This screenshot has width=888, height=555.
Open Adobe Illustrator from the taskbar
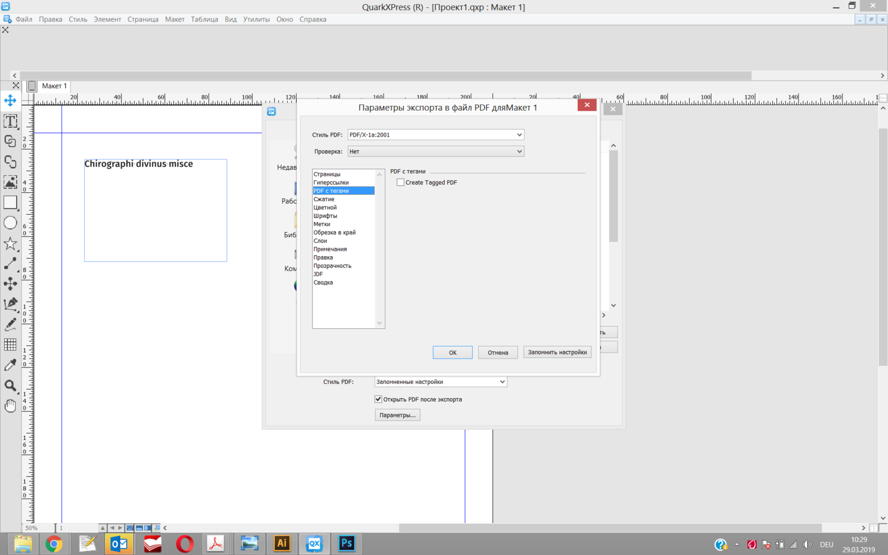coord(282,543)
